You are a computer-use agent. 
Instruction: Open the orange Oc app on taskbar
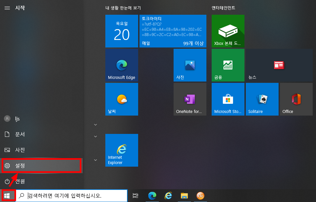200,195
